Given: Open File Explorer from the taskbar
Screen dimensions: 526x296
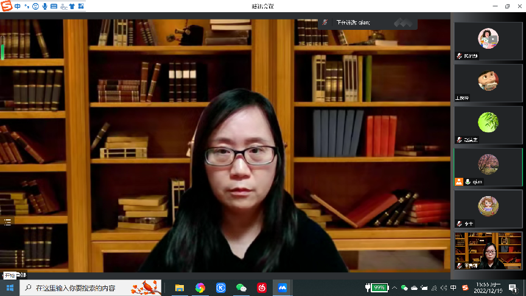Looking at the screenshot, I should tap(180, 287).
